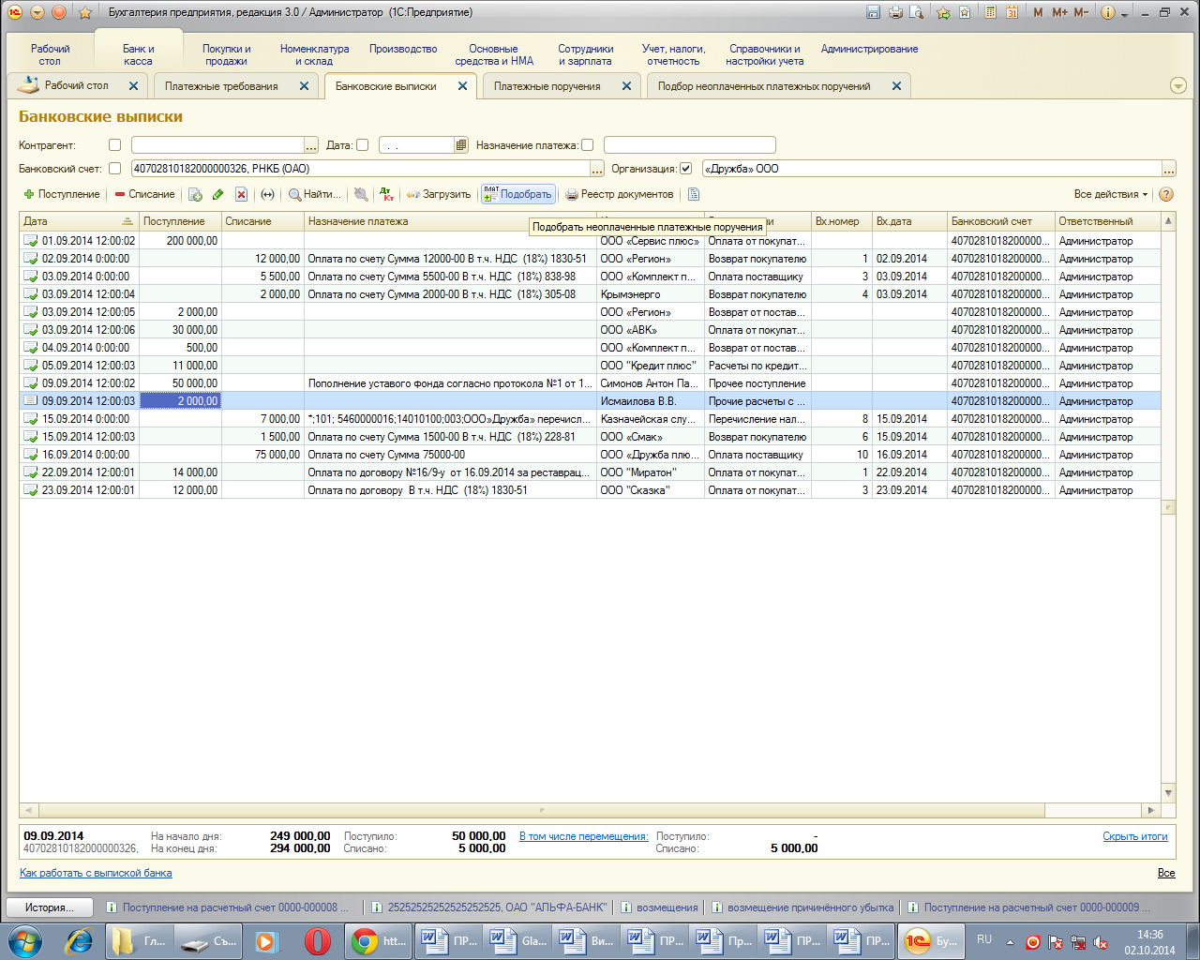1200x960 pixels.
Task: Click the M- memory button
Action: (x=1082, y=12)
